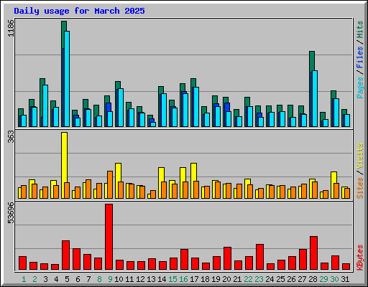Select the cyan pages bar for day 5
This screenshot has width=368, height=287.
(x=67, y=79)
